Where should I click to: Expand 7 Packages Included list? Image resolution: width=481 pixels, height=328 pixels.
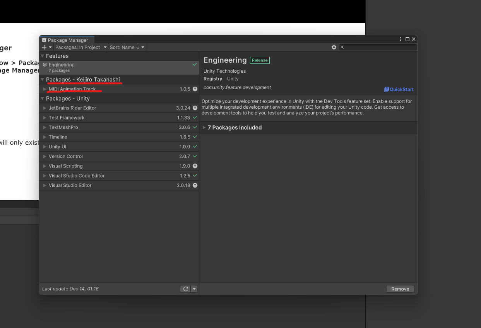204,128
